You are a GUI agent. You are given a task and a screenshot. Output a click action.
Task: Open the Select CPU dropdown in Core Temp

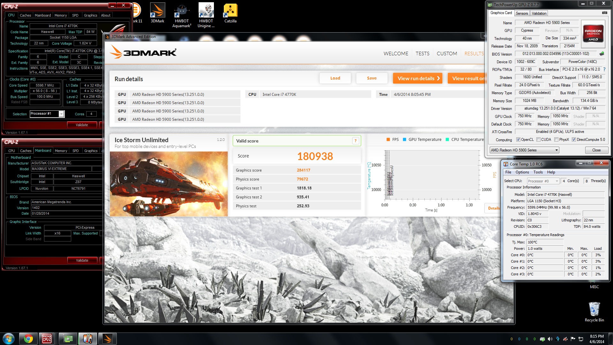543,181
